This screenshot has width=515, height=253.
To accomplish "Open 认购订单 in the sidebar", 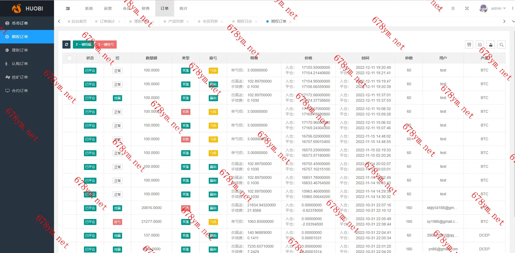I will pyautogui.click(x=27, y=64).
